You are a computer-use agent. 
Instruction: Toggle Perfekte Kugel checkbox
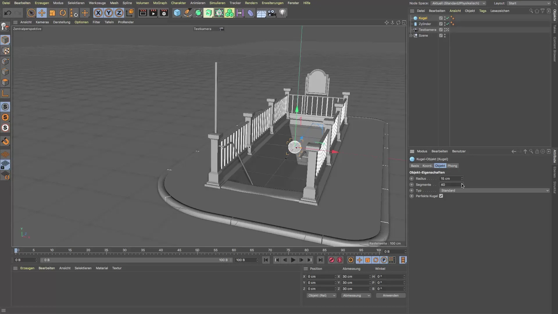coord(441,196)
